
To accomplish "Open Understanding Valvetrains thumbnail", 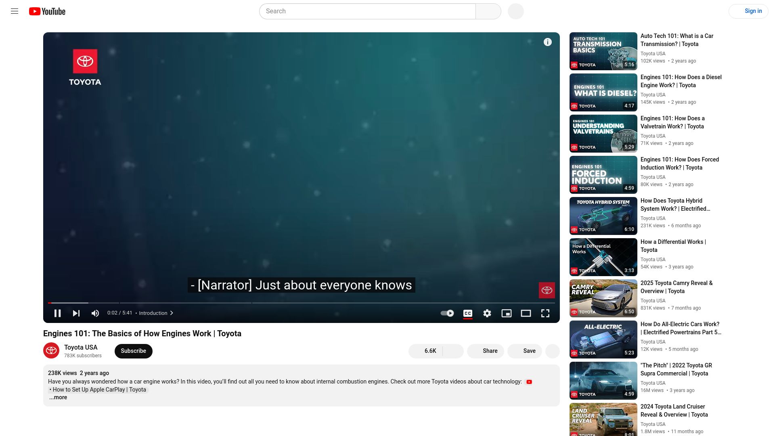I will [603, 134].
